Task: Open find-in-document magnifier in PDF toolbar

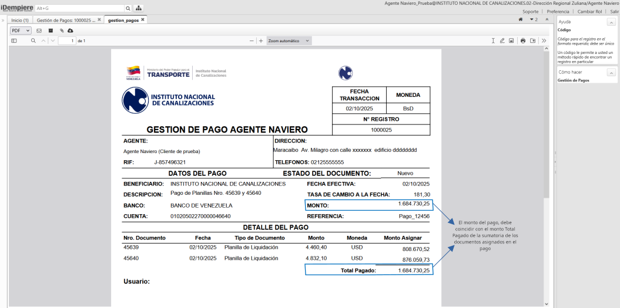Action: (x=33, y=40)
